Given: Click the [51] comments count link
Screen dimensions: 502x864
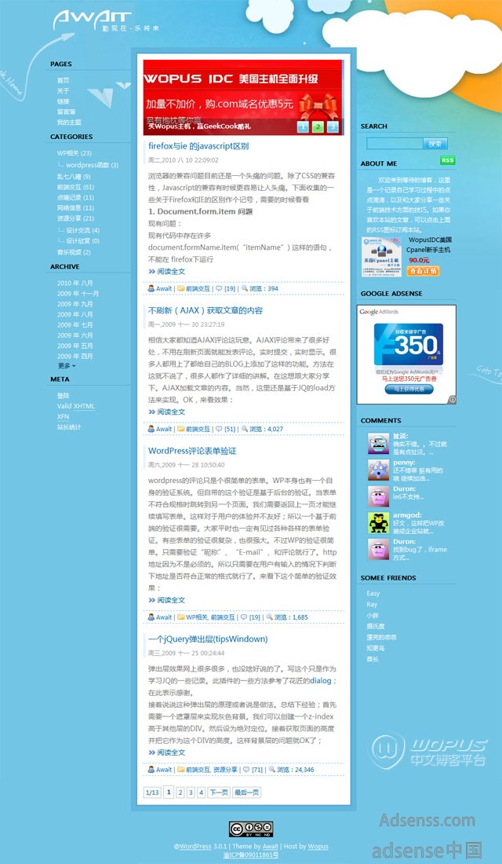Looking at the screenshot, I should coord(230,429).
